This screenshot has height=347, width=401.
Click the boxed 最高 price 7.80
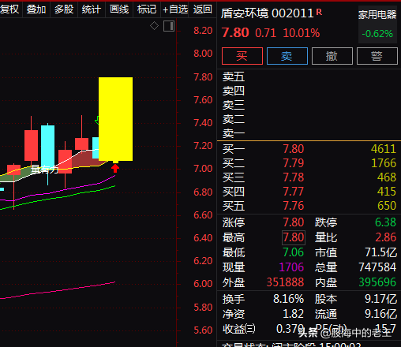[x=294, y=237]
